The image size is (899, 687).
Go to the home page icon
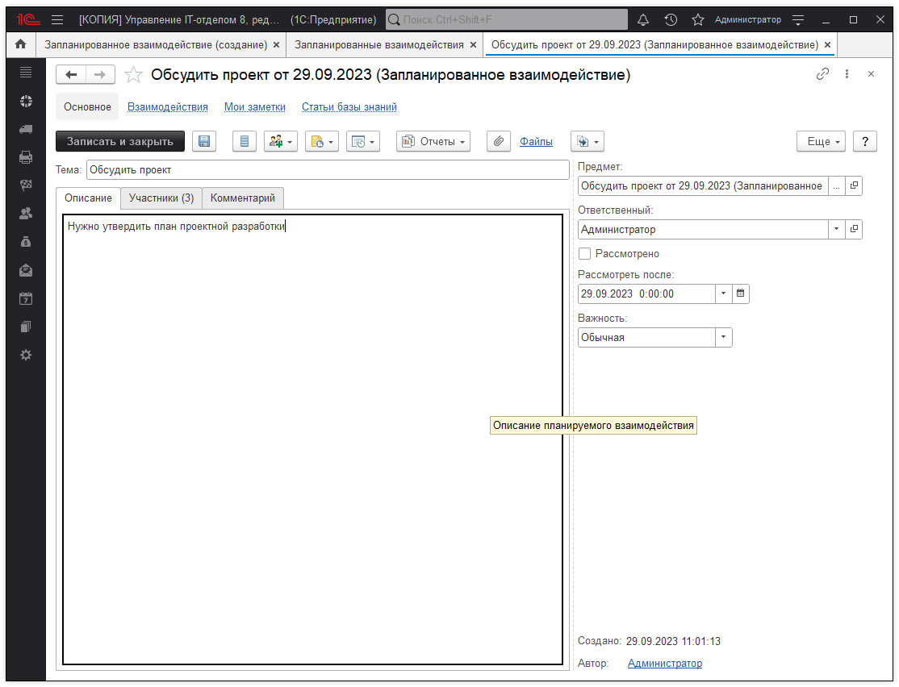pos(20,45)
